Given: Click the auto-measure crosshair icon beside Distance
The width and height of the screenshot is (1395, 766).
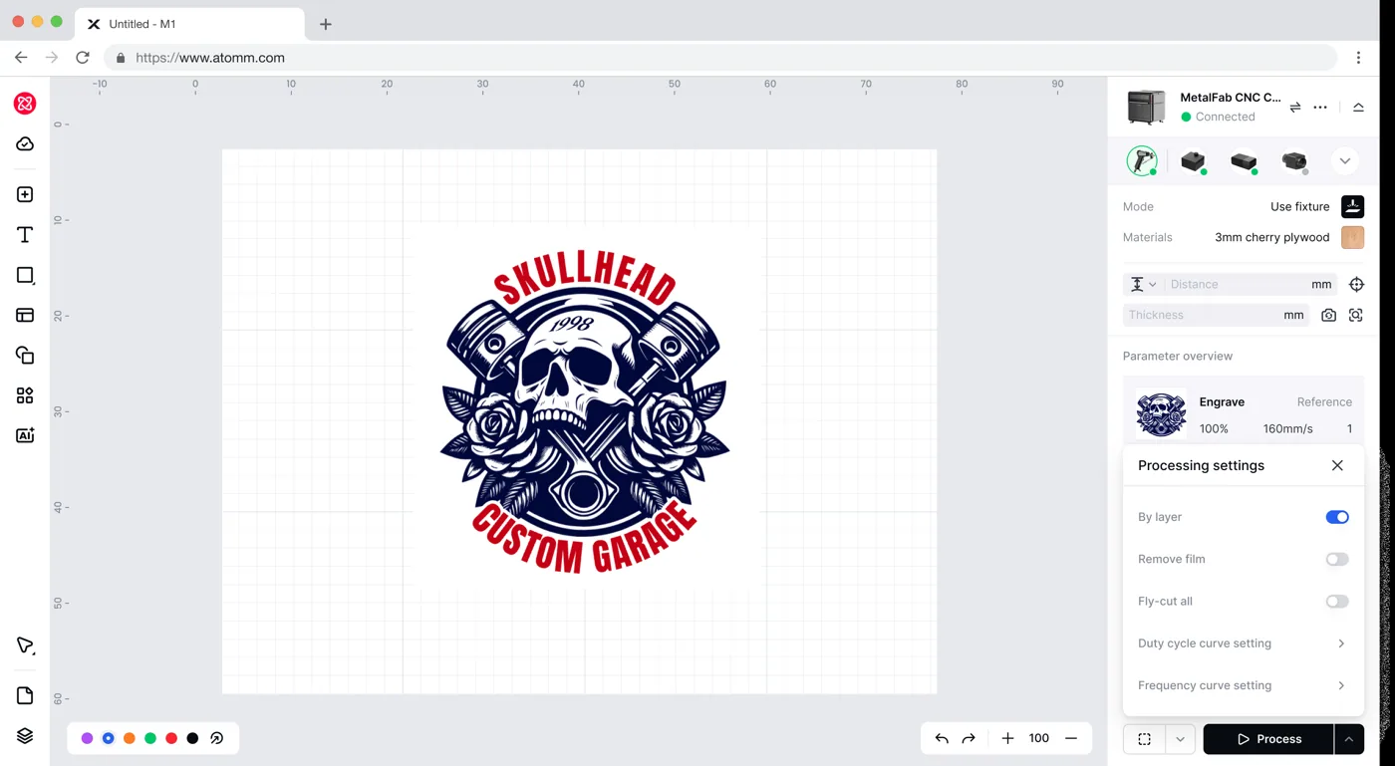Looking at the screenshot, I should [1356, 284].
